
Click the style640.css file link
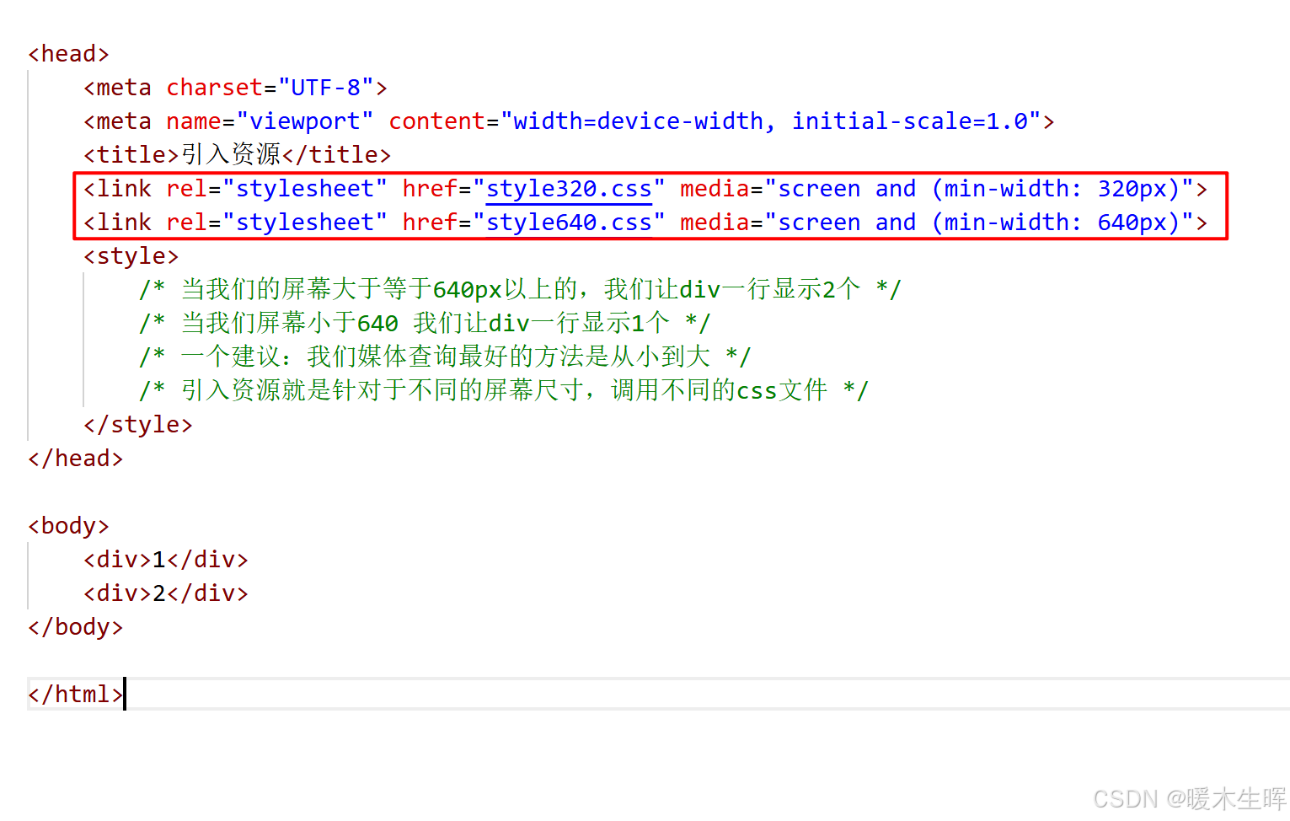click(569, 223)
